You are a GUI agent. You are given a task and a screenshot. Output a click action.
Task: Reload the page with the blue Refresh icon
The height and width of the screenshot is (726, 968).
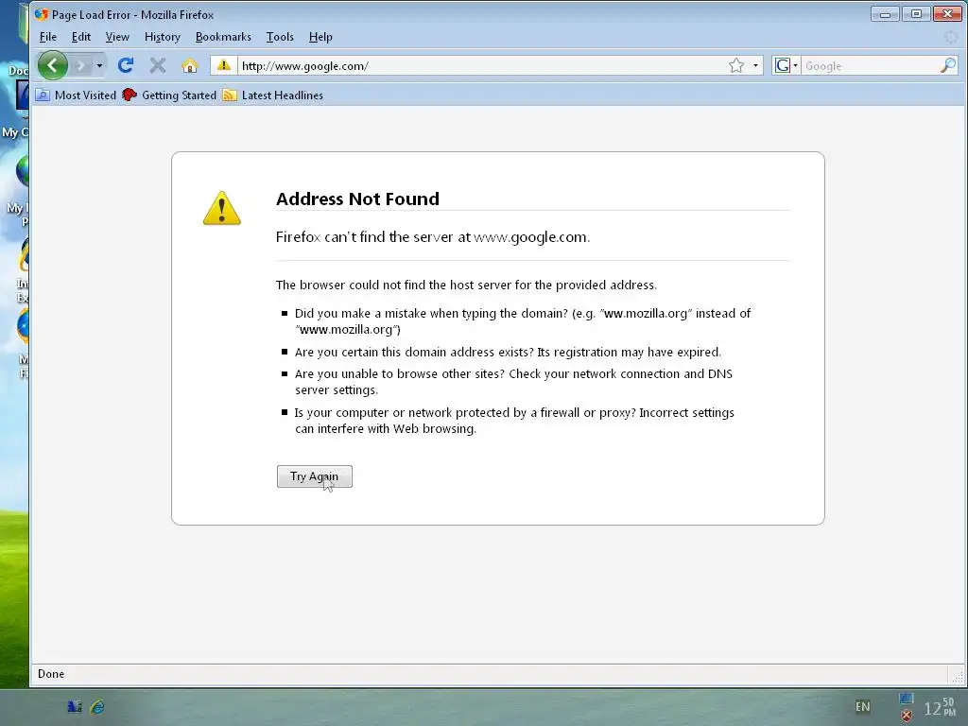coord(126,65)
